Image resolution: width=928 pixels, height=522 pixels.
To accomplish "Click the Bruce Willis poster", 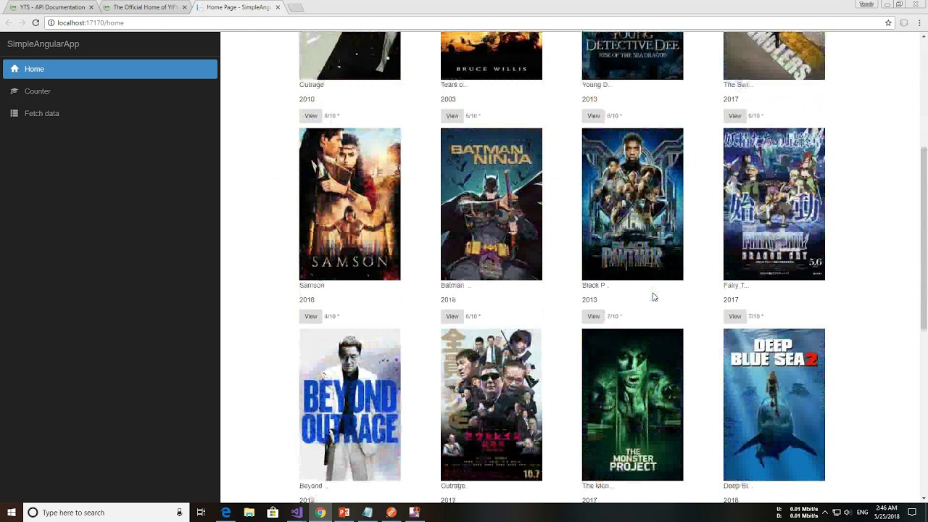I will pyautogui.click(x=491, y=56).
